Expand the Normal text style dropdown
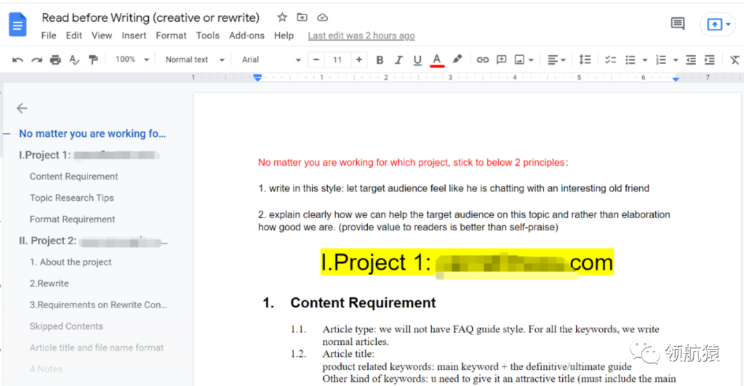The height and width of the screenshot is (386, 744). [195, 60]
